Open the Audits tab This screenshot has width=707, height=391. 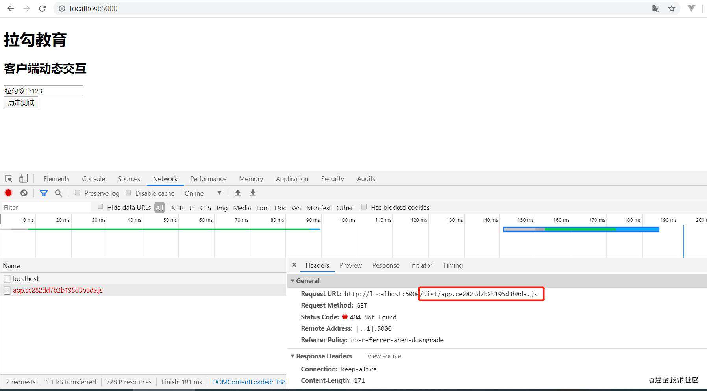tap(366, 179)
